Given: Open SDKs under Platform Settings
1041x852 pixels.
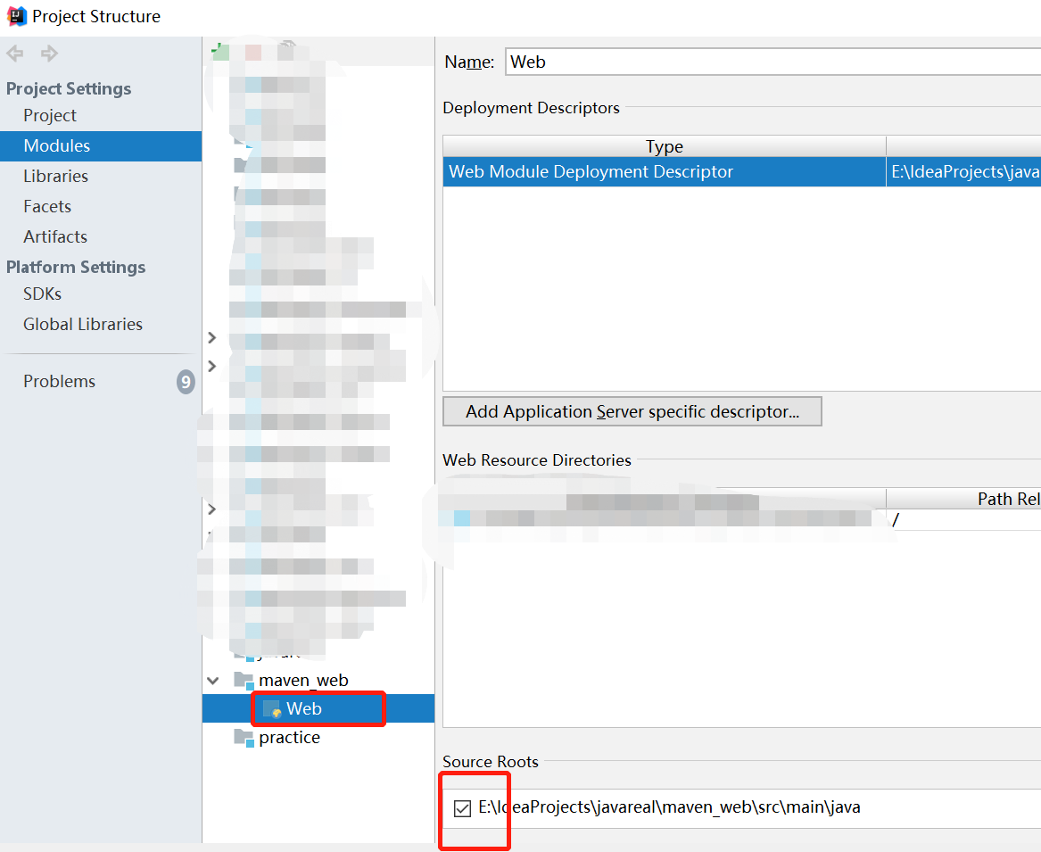Looking at the screenshot, I should point(43,294).
